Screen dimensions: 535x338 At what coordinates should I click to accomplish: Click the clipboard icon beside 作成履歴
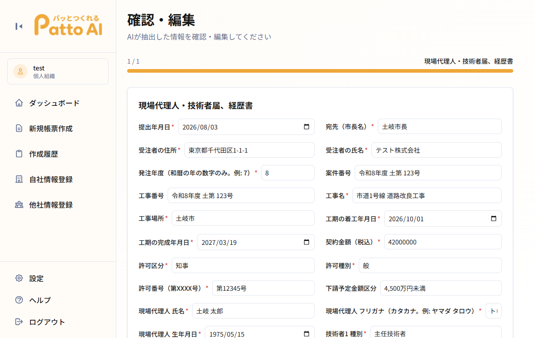click(19, 154)
